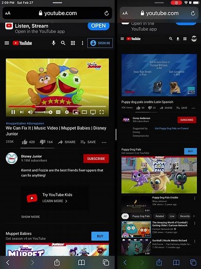Select Recently filter chip
201x269 pixels.
[185, 216]
